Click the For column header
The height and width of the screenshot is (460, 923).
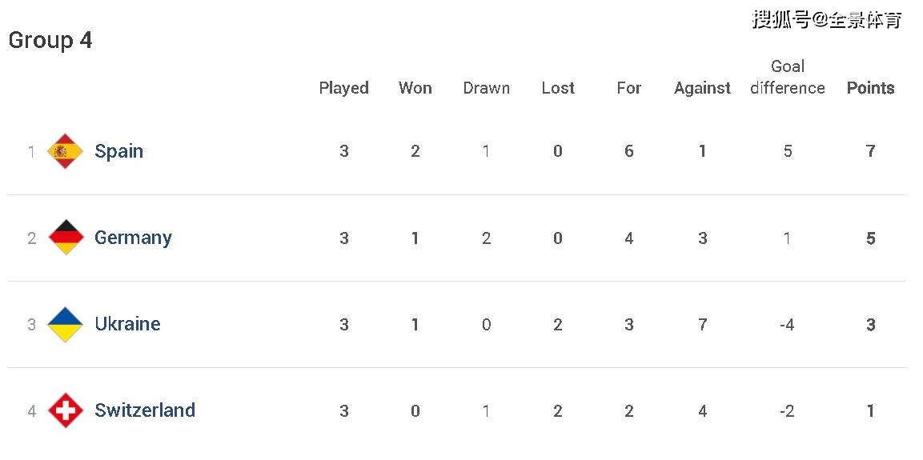pos(628,88)
